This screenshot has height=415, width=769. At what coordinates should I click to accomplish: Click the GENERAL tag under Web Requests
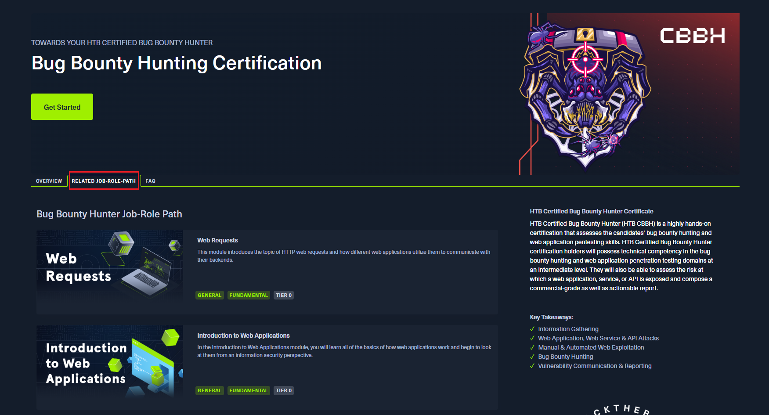pos(209,295)
